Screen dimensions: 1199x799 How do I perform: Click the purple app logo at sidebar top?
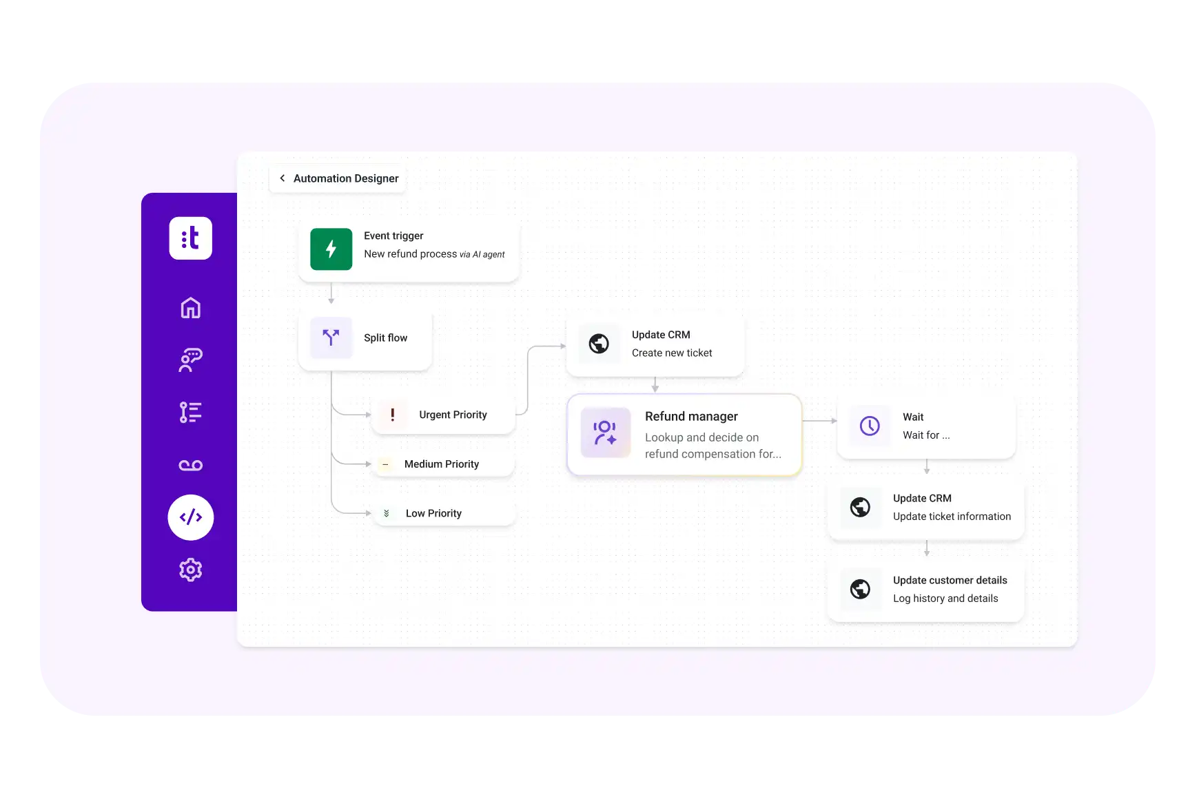(190, 238)
